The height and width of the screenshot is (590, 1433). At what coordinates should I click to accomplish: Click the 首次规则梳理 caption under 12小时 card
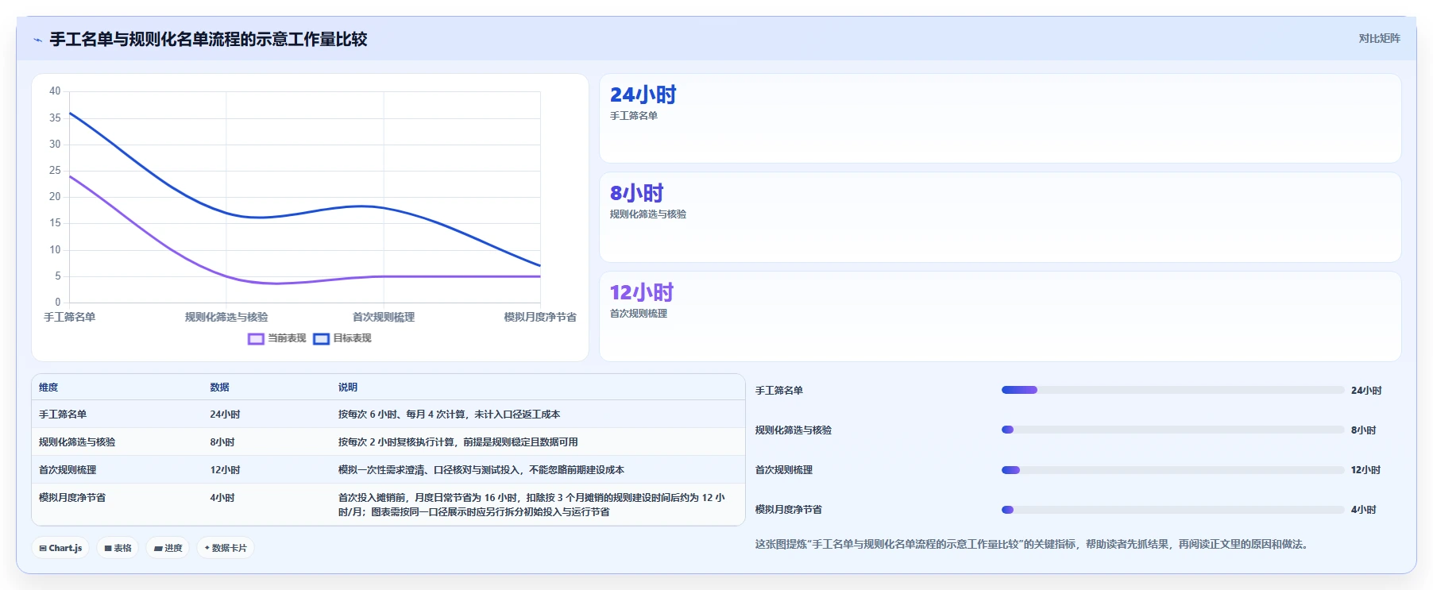click(x=638, y=314)
